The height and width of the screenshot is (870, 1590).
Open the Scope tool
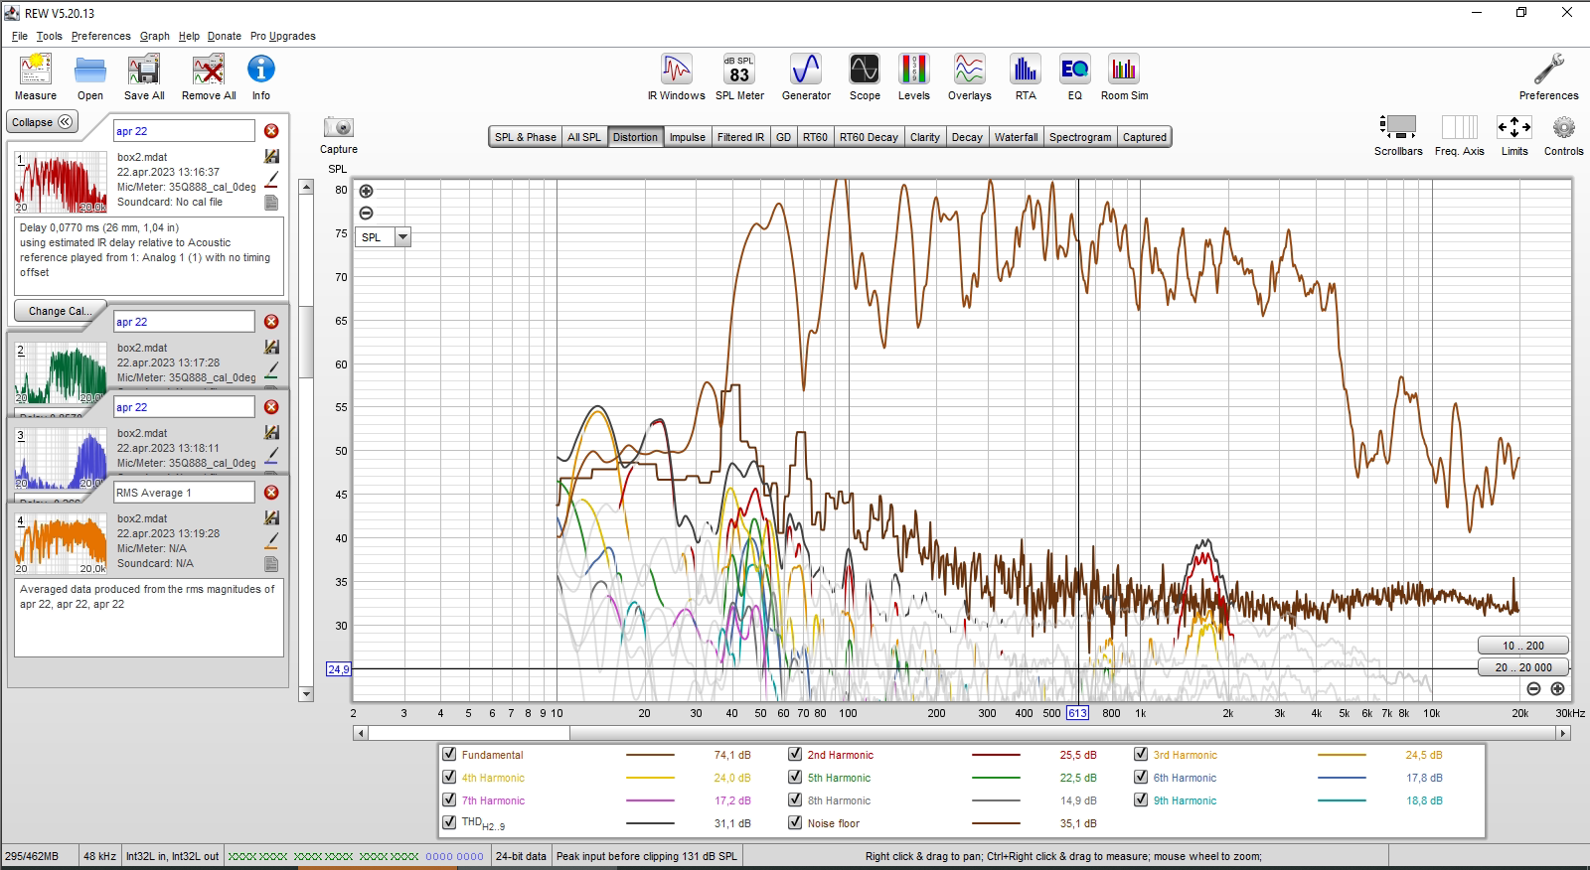(x=865, y=76)
